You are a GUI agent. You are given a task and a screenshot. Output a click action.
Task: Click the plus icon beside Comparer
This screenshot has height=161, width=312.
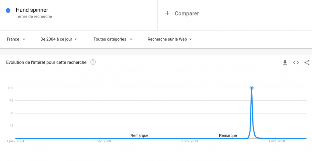167,13
